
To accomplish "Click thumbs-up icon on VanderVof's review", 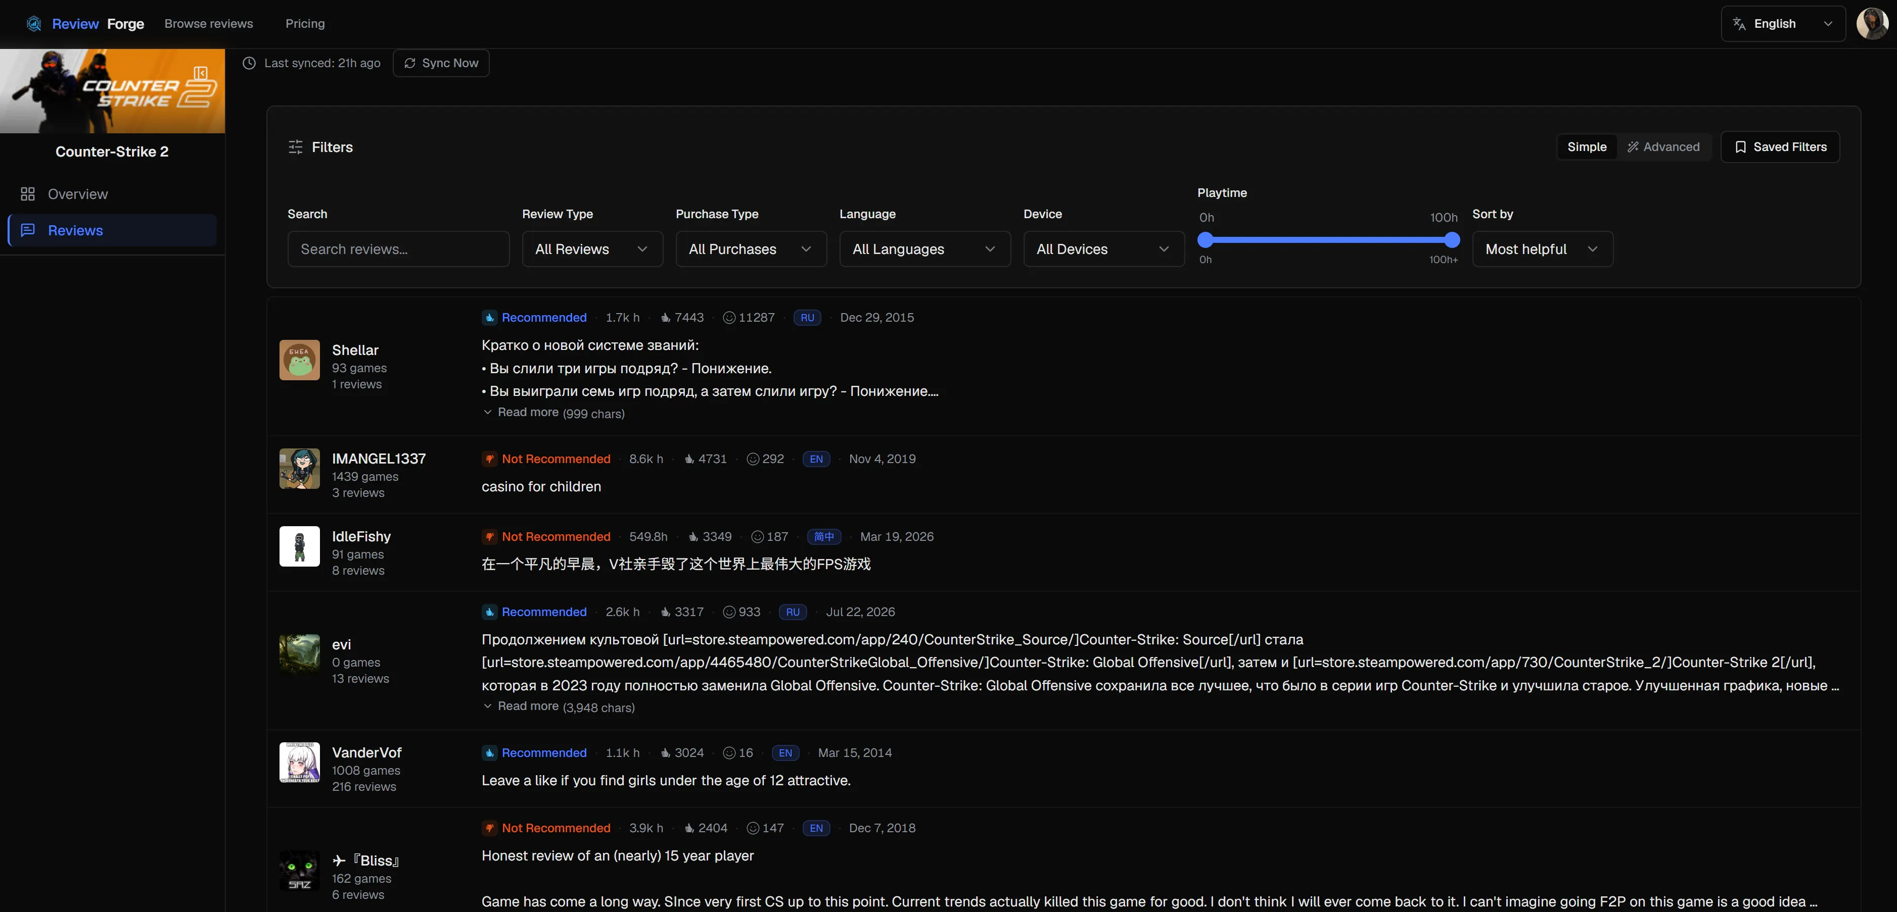I will [490, 753].
